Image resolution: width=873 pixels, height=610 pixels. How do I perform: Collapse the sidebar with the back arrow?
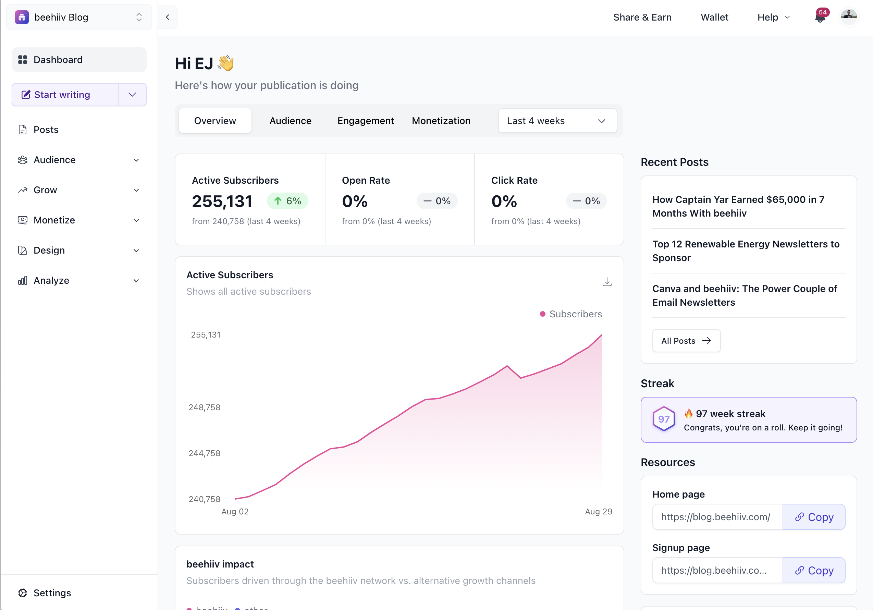(x=168, y=17)
